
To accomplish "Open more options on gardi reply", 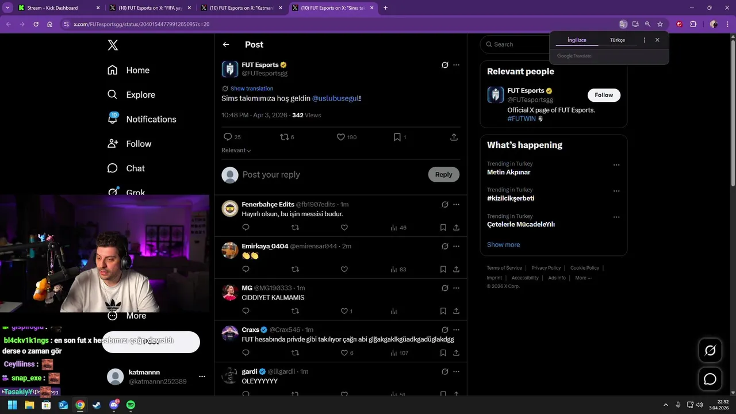I will coord(456,371).
